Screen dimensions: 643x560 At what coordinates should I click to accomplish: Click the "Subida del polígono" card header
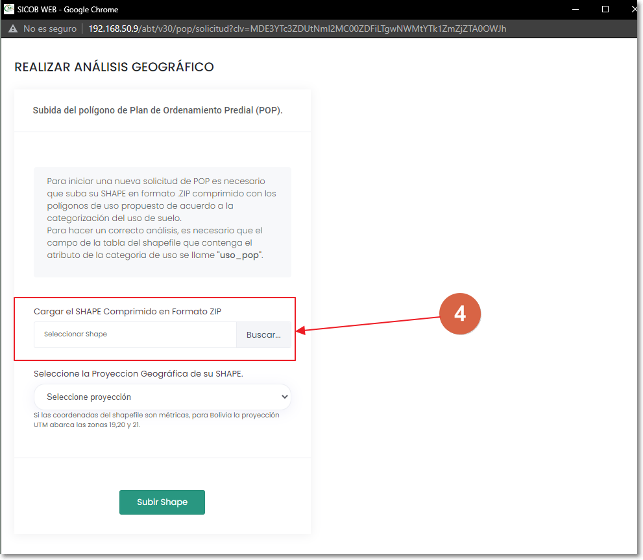tap(158, 110)
